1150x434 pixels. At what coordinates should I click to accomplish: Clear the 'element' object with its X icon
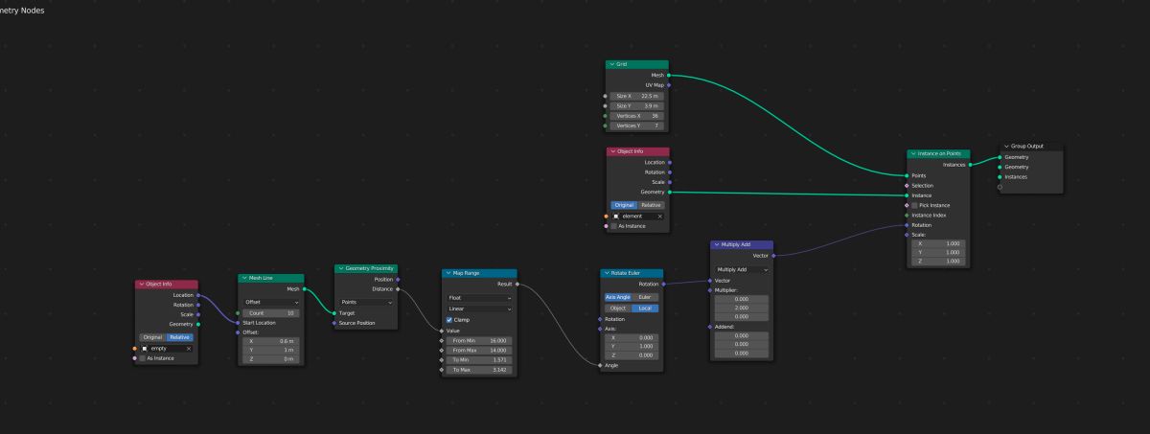click(659, 216)
